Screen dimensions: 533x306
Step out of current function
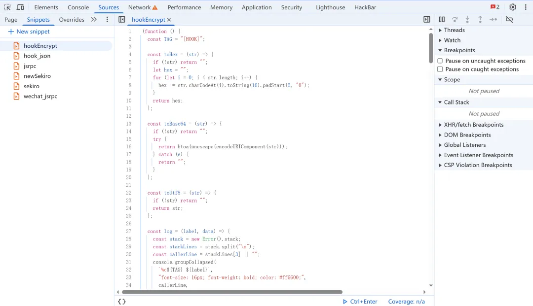[x=480, y=19]
